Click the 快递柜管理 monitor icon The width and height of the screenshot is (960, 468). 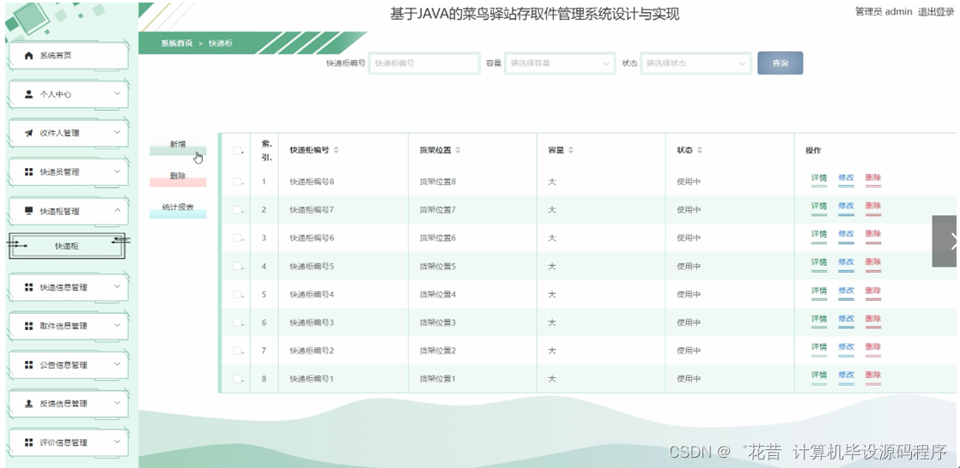[x=29, y=211]
